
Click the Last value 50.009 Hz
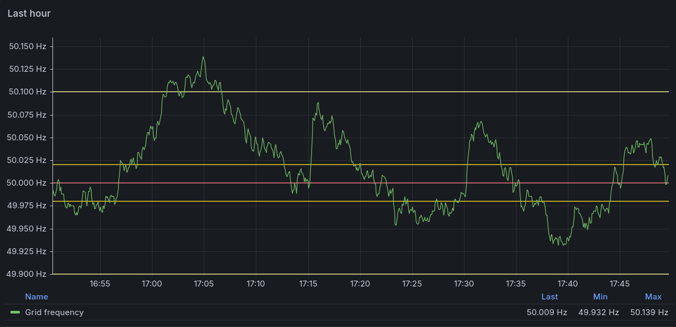pos(546,312)
